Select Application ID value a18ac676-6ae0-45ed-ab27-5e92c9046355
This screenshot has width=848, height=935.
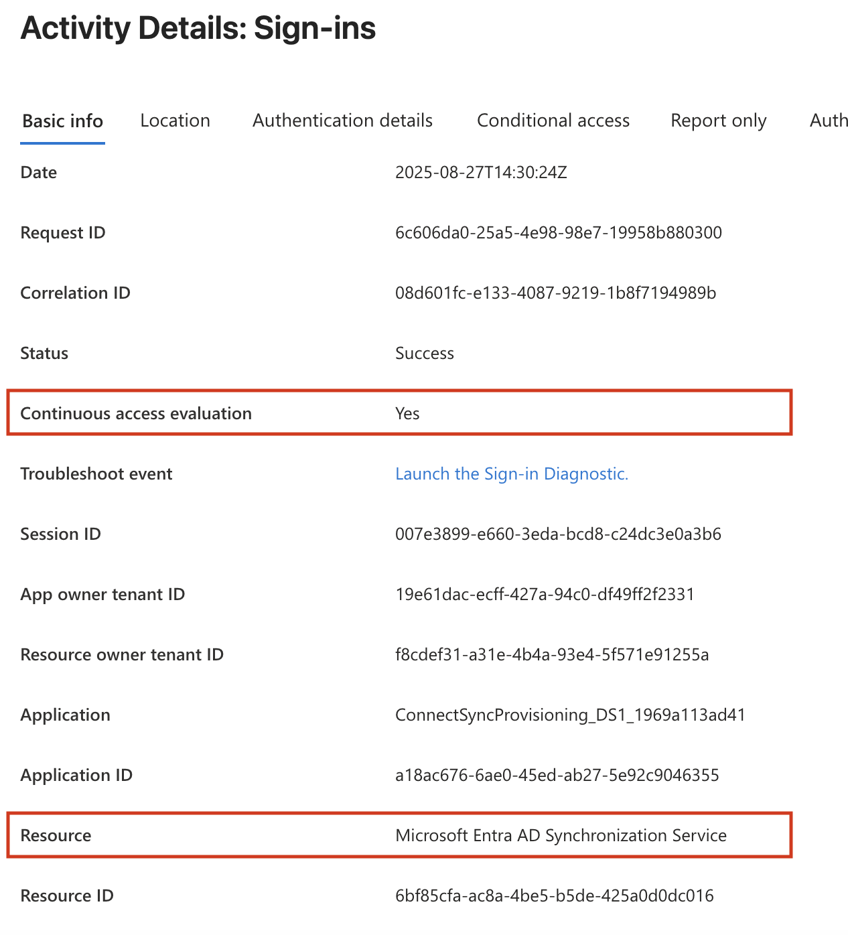click(x=557, y=776)
